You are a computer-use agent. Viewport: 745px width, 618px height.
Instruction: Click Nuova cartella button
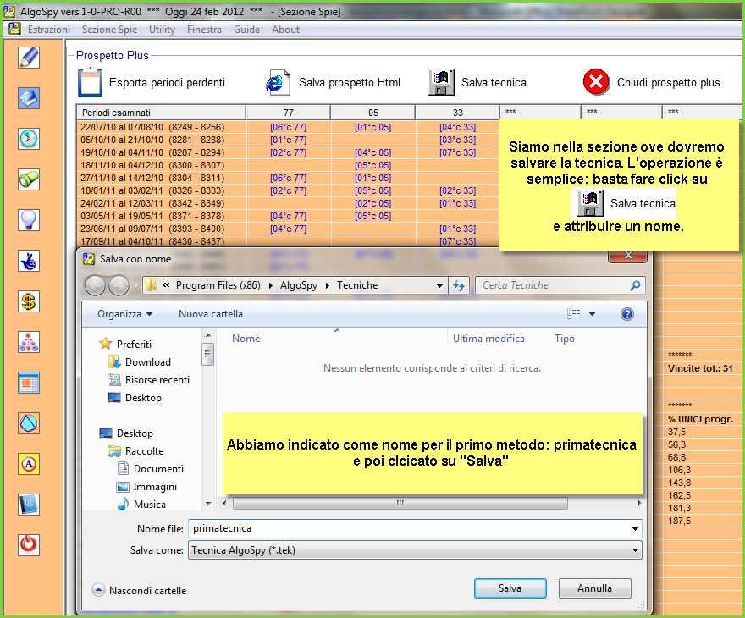click(211, 314)
